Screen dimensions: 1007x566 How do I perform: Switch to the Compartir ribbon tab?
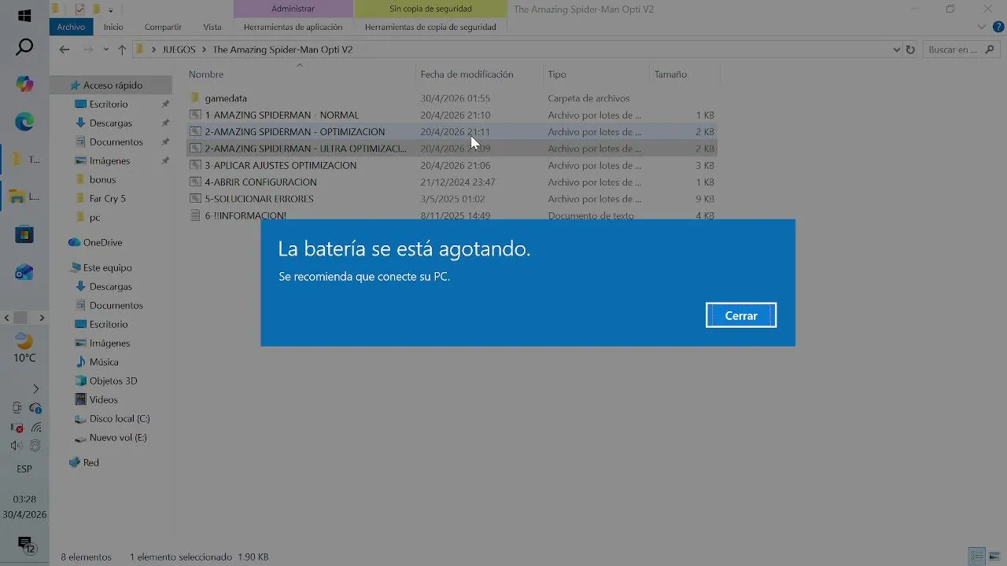163,27
